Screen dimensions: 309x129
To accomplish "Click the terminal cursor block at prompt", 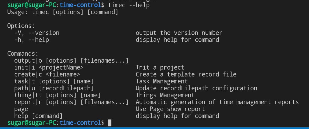I will click(110, 123).
